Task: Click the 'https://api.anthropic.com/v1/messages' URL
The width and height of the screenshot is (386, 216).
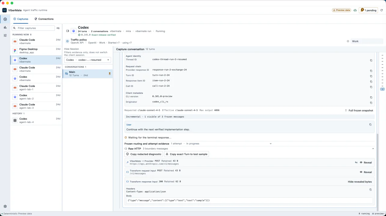Action: 154,164
